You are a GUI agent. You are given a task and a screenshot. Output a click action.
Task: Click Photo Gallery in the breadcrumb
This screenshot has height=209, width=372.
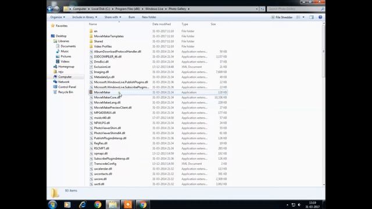pyautogui.click(x=177, y=9)
